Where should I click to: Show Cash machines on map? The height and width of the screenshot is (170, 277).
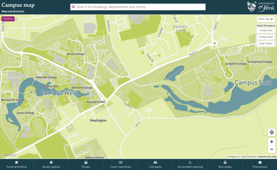pos(121,165)
